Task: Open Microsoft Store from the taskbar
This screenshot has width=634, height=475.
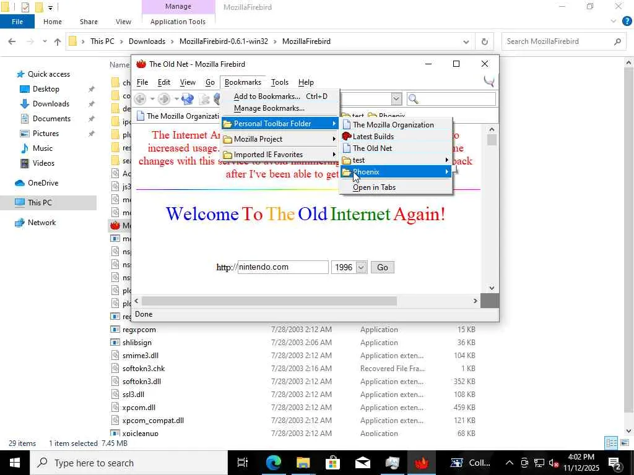Action: click(x=332, y=463)
